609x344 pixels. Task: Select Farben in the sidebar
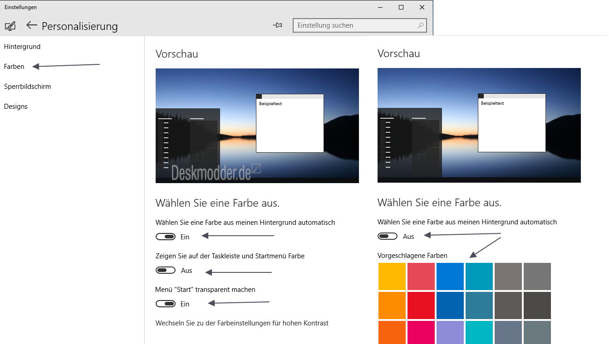coord(14,66)
